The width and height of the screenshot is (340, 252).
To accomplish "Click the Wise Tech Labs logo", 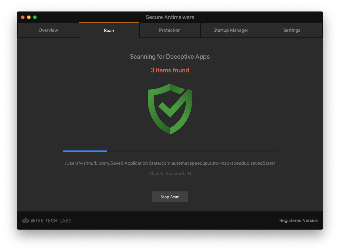I will tap(47, 220).
